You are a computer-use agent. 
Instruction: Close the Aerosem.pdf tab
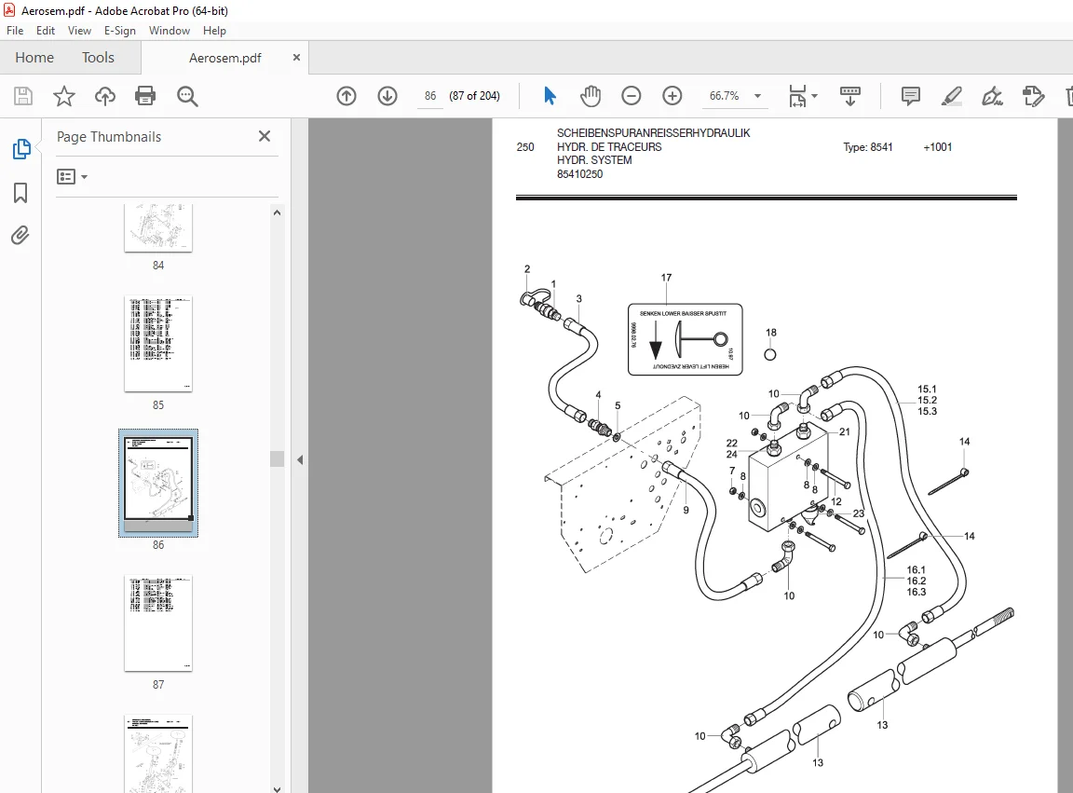coord(296,58)
